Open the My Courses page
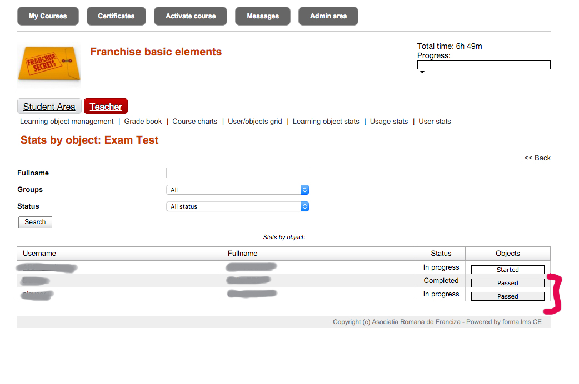The image size is (579, 384). [x=48, y=16]
